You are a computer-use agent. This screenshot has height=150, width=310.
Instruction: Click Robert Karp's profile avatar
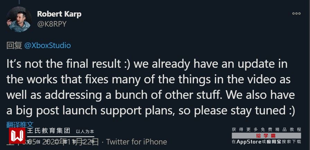coord(19,19)
